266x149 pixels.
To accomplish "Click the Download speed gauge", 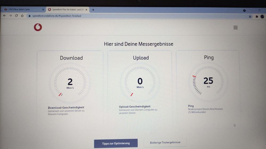I will tap(70, 83).
